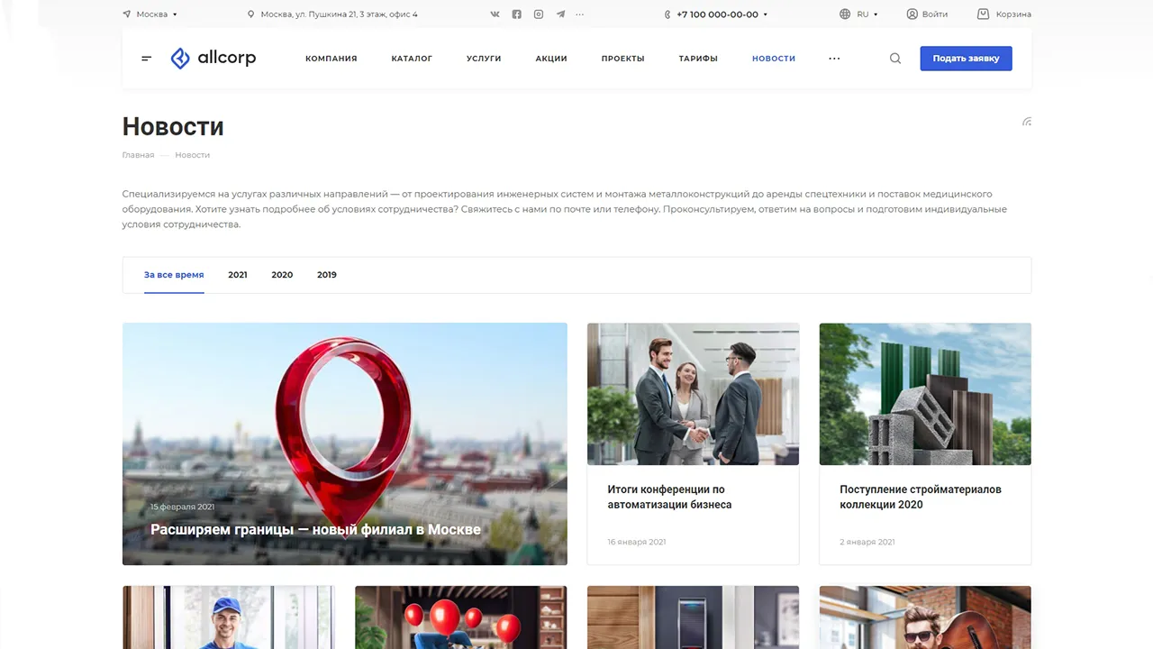1153x649 pixels.
Task: Open Расширяем границы news headline
Action: (315, 530)
